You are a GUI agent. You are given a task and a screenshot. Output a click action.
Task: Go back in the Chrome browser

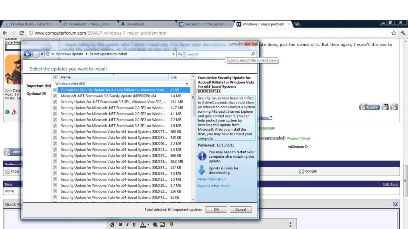[x=5, y=33]
